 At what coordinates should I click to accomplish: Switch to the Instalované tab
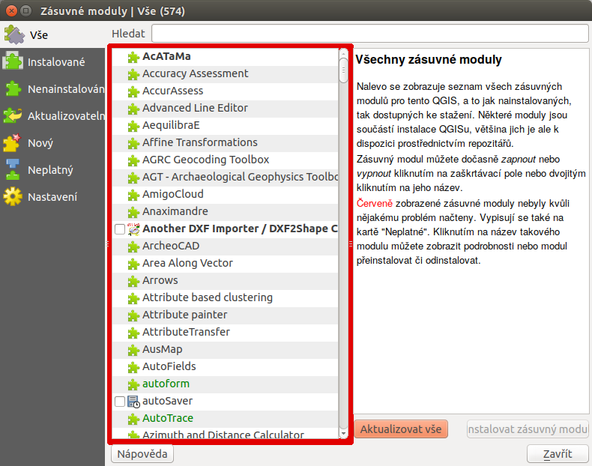point(52,62)
